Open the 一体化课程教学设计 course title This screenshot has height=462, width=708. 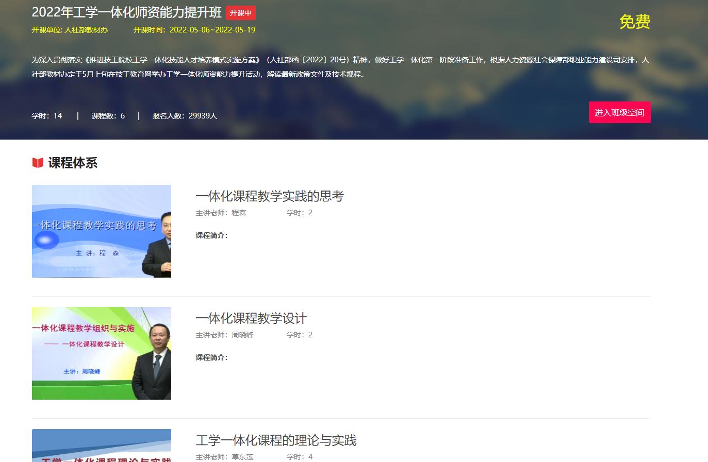(x=251, y=318)
